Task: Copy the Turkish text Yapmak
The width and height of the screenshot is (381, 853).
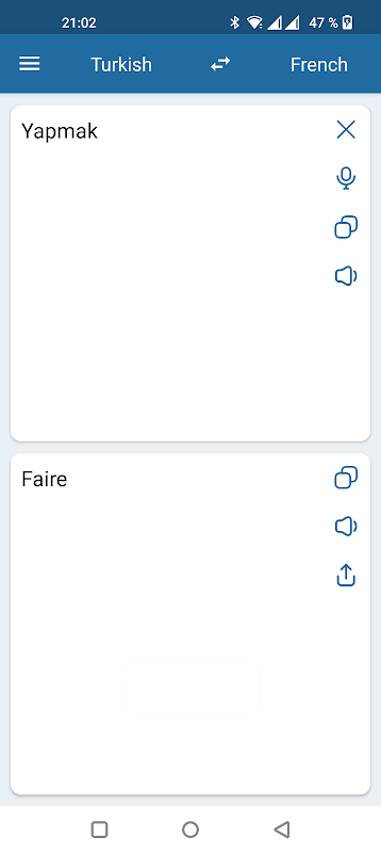Action: [346, 228]
